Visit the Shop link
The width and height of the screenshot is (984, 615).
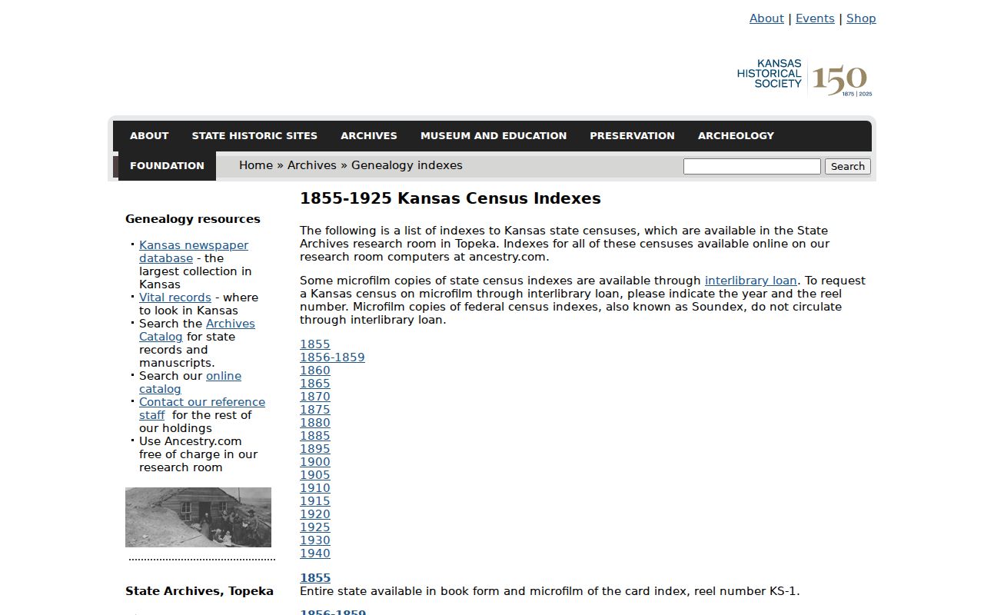[x=861, y=18]
